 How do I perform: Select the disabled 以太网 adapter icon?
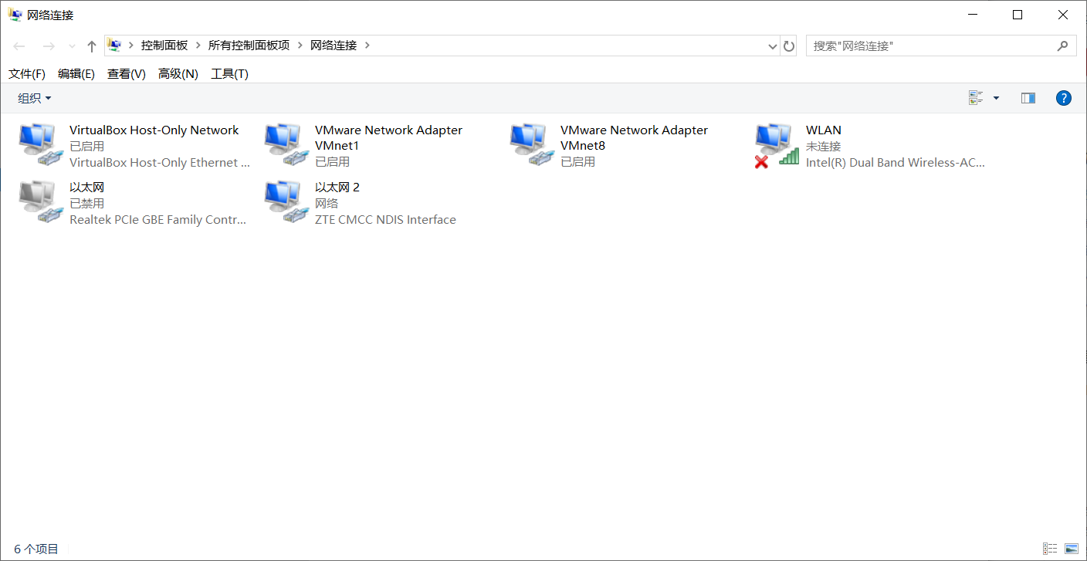(39, 201)
